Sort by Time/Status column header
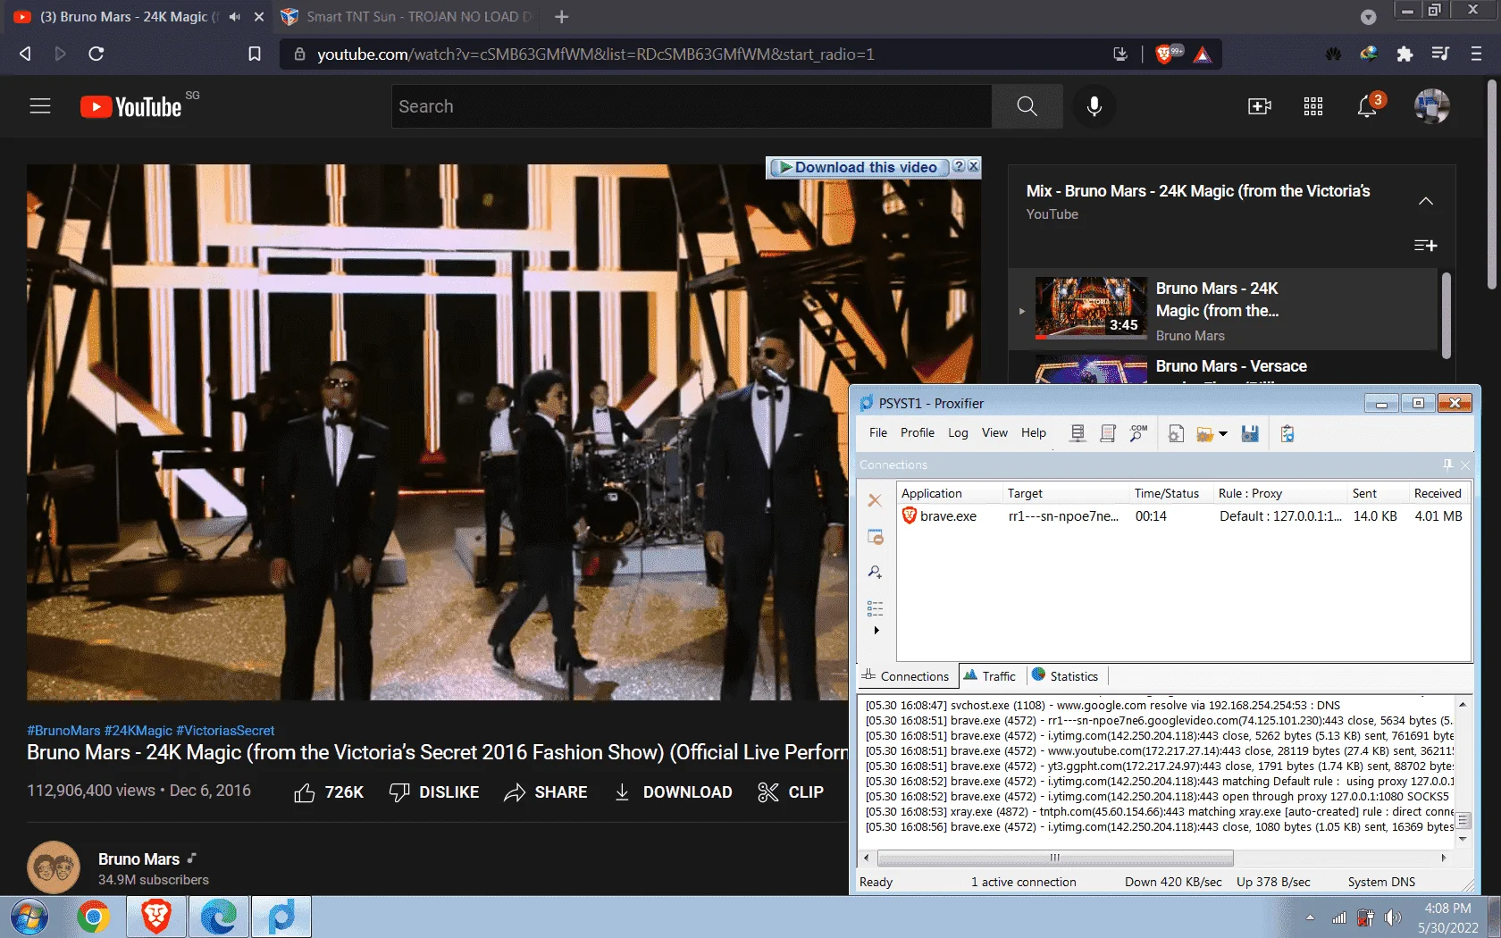The height and width of the screenshot is (938, 1501). 1171,493
